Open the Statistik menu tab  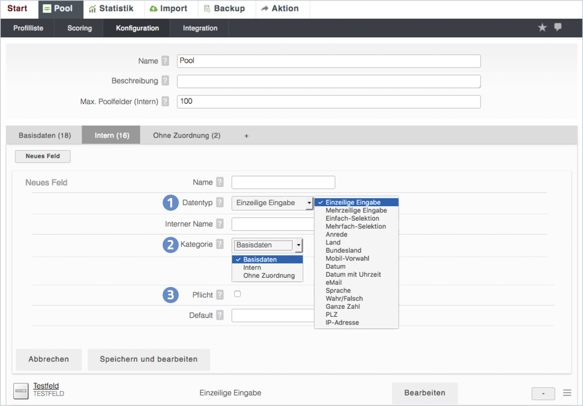tap(111, 9)
